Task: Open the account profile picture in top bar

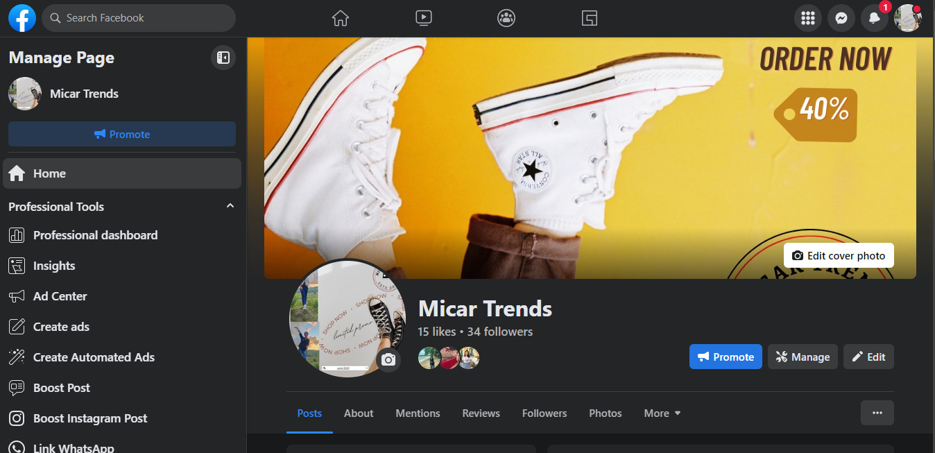Action: click(908, 19)
